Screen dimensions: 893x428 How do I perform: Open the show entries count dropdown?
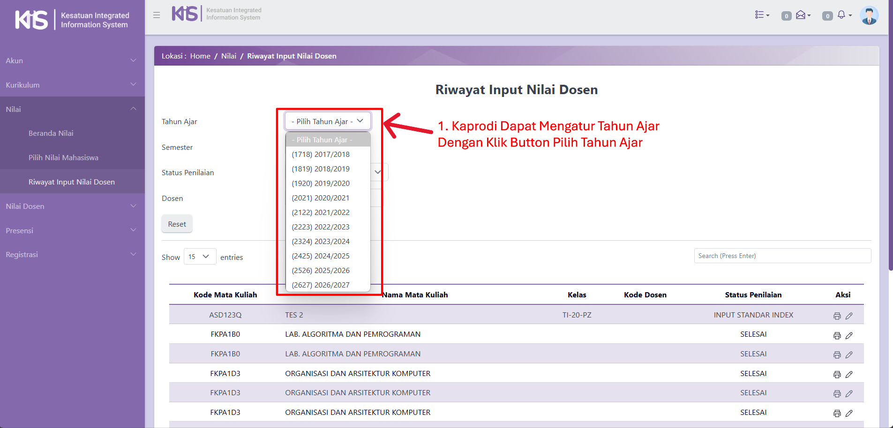coord(200,257)
